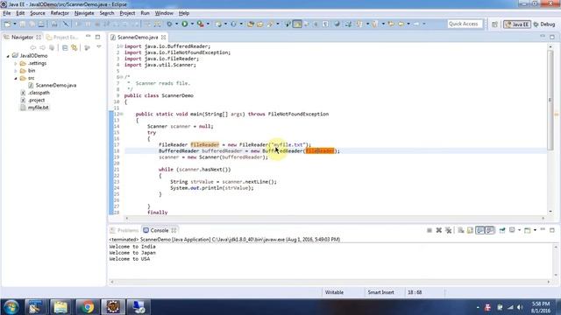This screenshot has height=315, width=561.
Task: Open Chrome from the taskbar
Action: coord(87,307)
